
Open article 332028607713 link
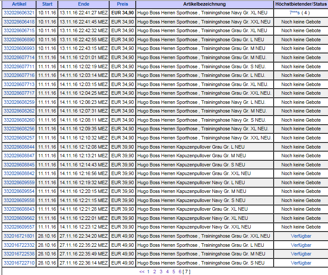tap(19, 84)
